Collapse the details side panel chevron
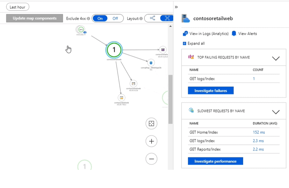 (x=176, y=7)
